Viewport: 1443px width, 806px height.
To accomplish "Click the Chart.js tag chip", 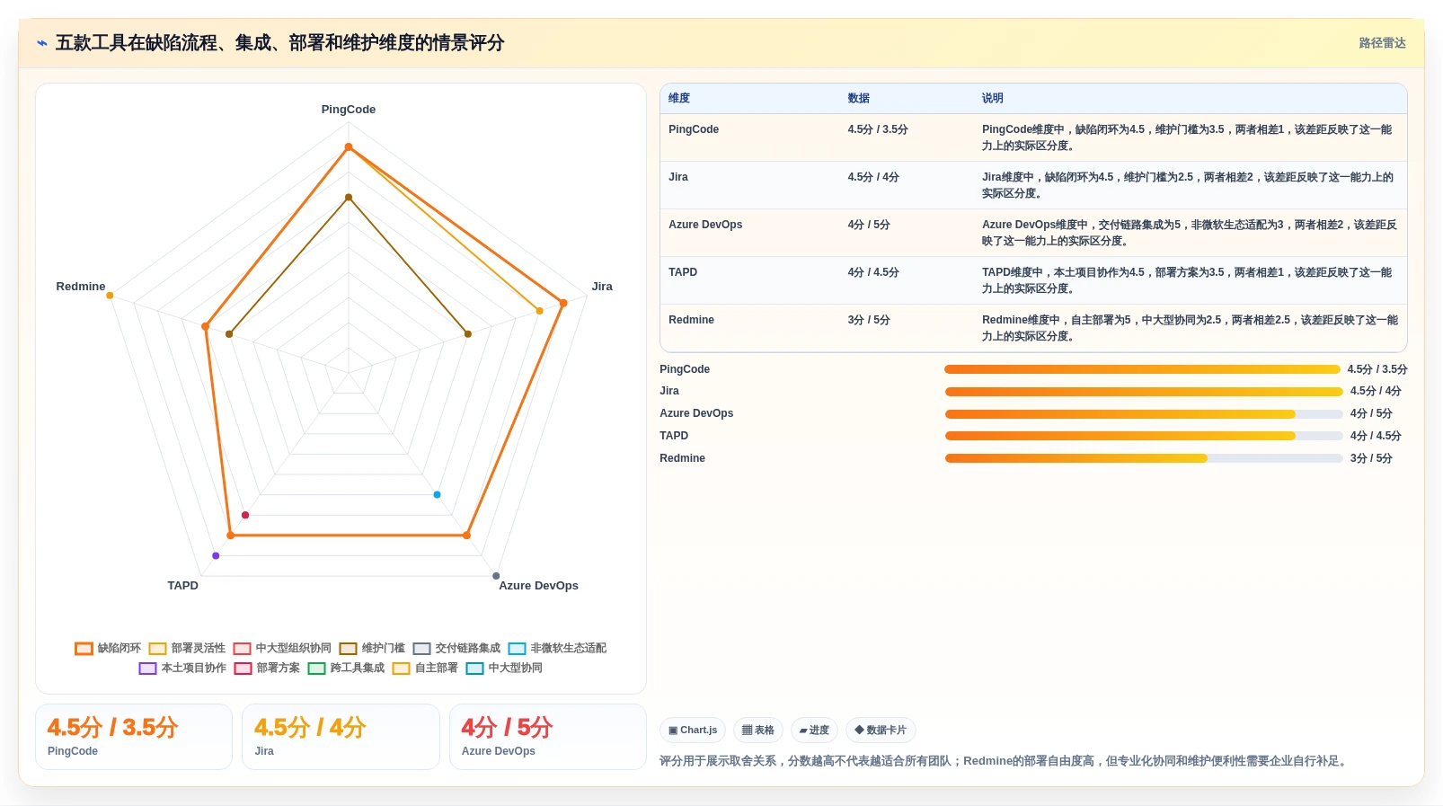I will [x=693, y=731].
